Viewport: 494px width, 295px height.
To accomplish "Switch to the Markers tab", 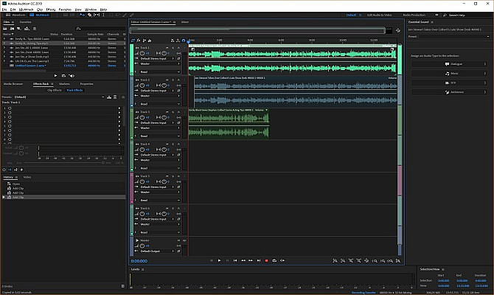I will coord(63,84).
